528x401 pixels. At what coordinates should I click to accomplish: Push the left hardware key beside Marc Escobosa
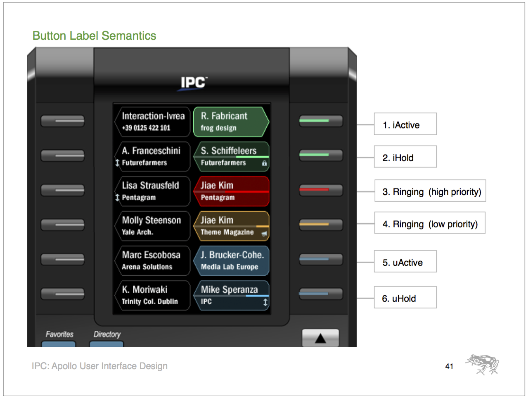pyautogui.click(x=63, y=259)
